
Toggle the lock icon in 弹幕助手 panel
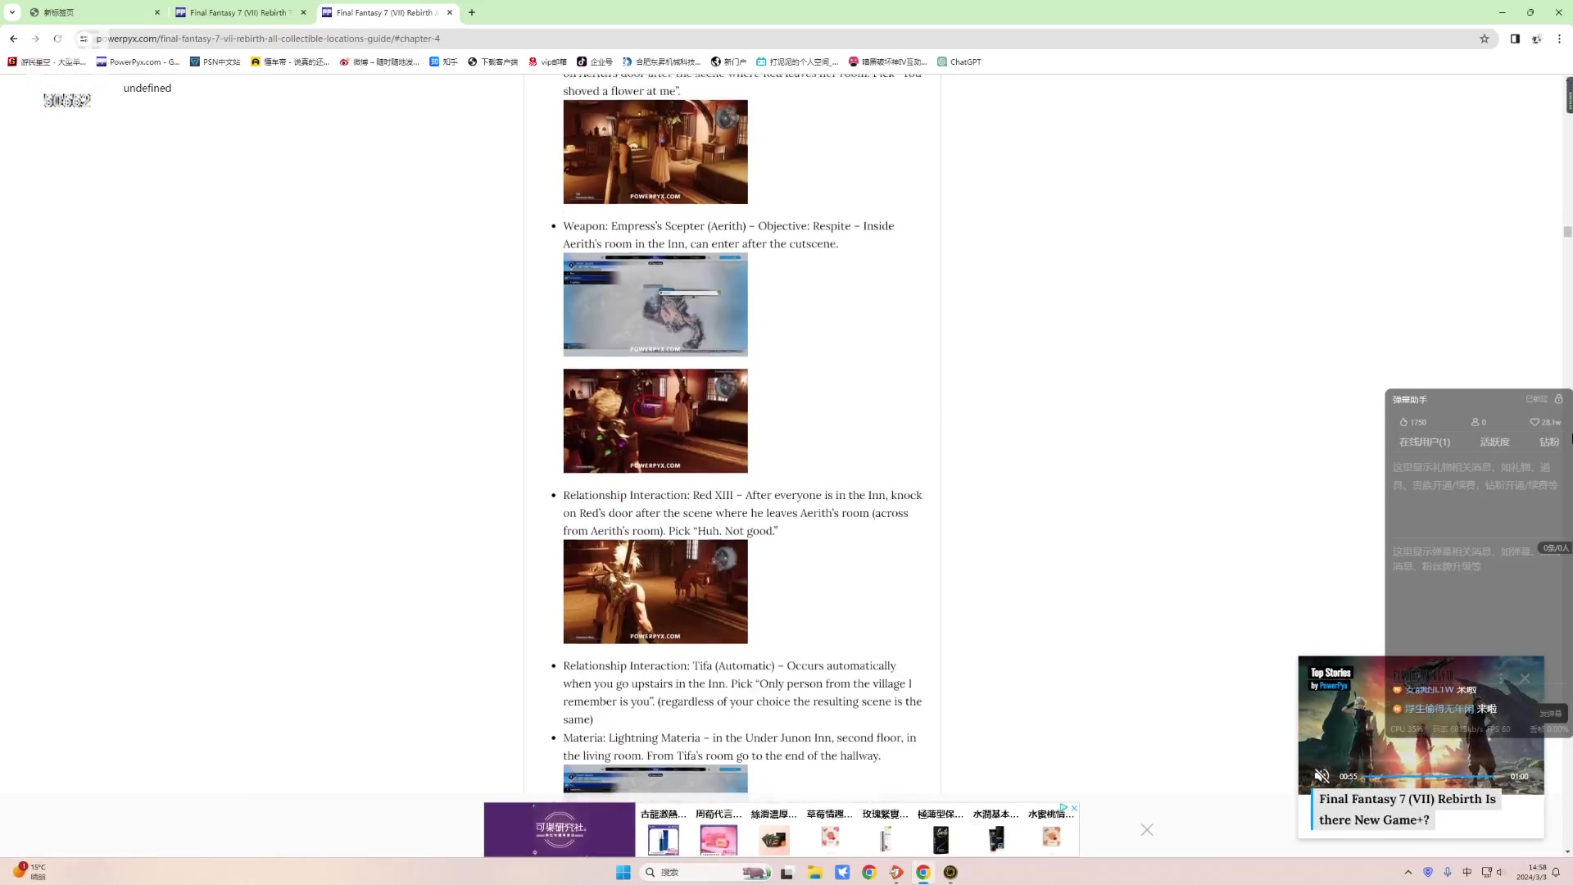click(1559, 399)
